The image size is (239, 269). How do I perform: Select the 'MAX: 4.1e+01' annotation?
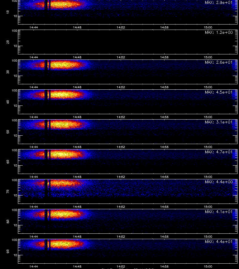point(219,212)
